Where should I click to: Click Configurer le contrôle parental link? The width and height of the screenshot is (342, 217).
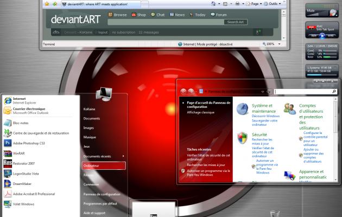[x=315, y=139]
